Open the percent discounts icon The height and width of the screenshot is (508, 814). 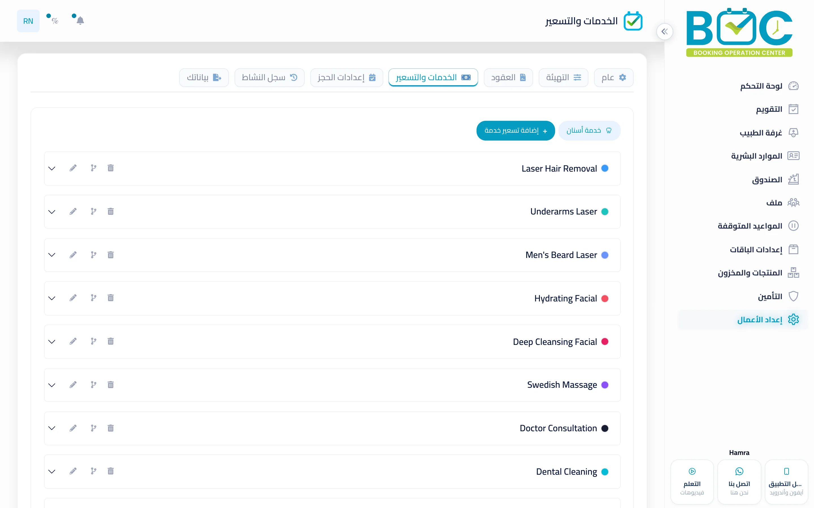[x=55, y=21]
